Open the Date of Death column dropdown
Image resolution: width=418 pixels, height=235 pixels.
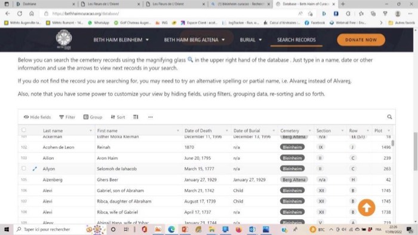coord(227,130)
